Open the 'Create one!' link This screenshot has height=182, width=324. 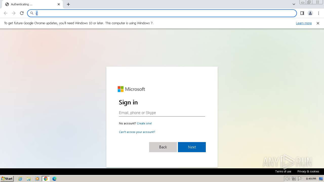[x=144, y=123]
